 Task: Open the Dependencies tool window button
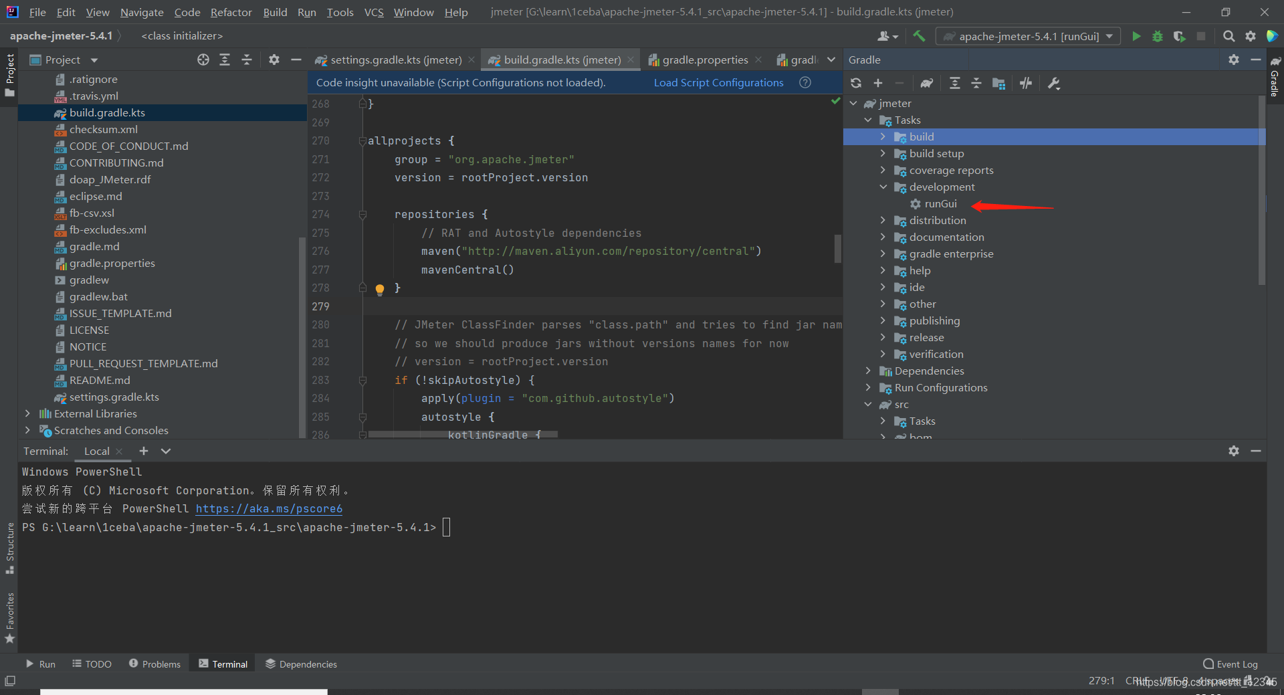click(301, 664)
